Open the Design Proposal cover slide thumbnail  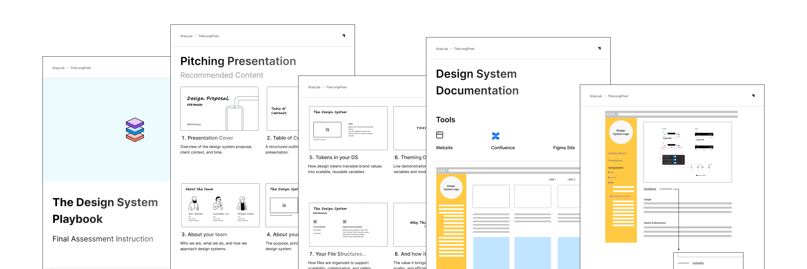[x=219, y=109]
